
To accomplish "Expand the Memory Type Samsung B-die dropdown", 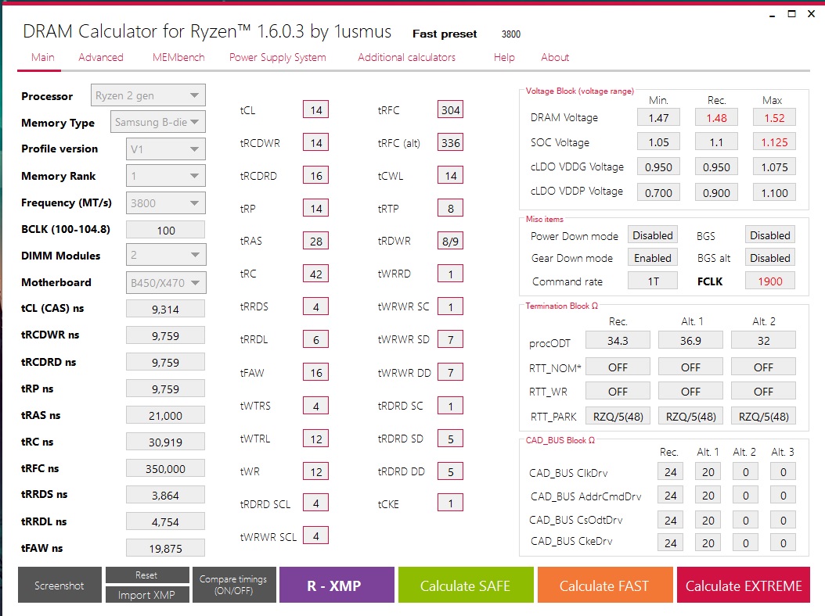I will (158, 122).
